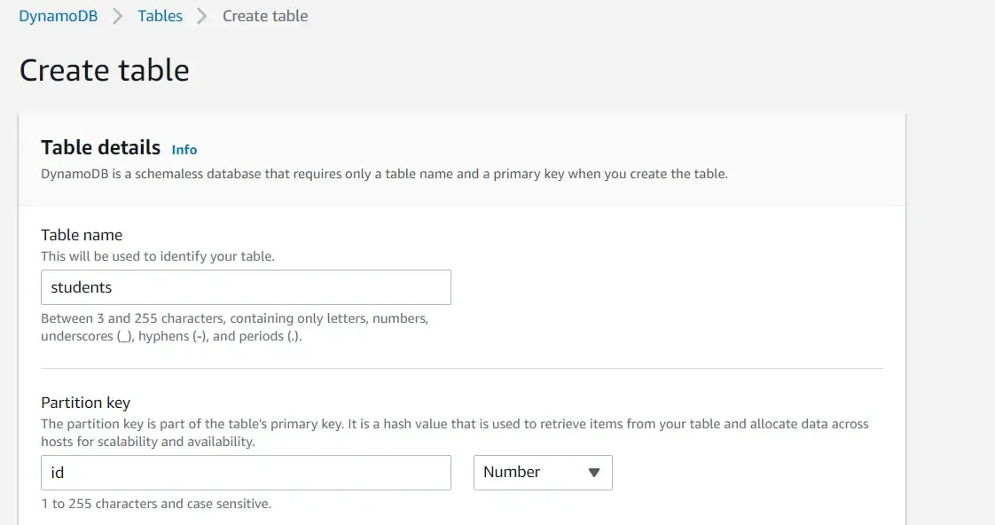Click into the Table name input field
The width and height of the screenshot is (995, 525).
point(246,286)
